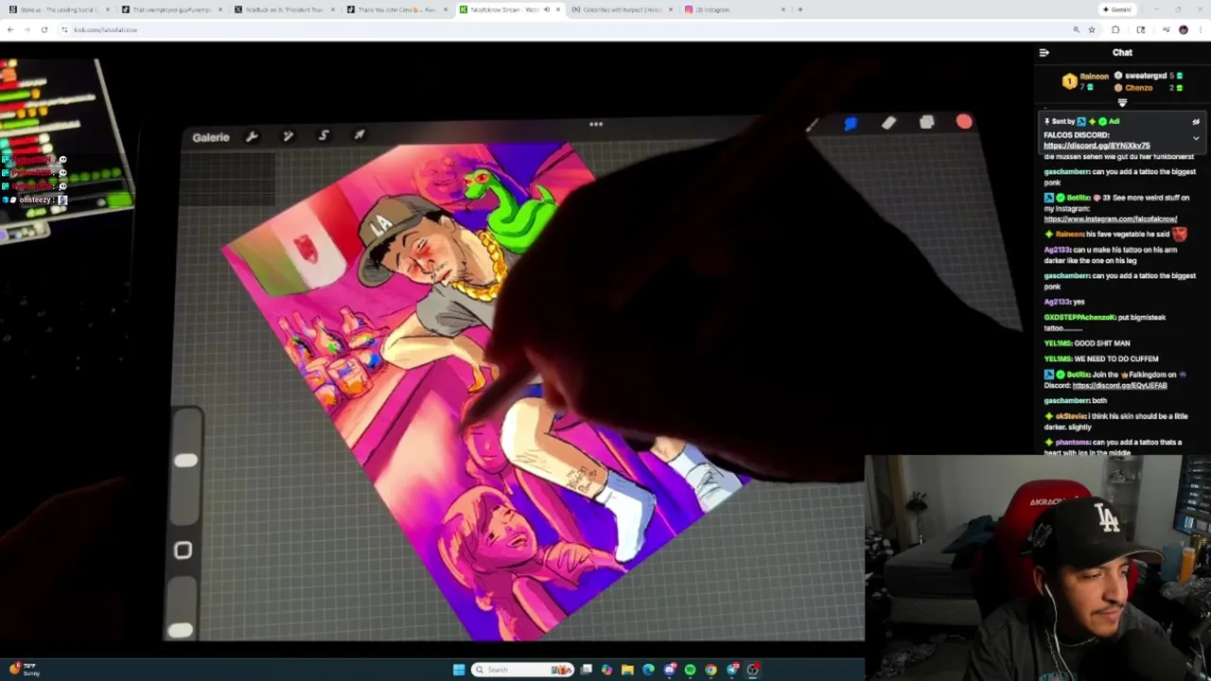Bookmark this page with the star icon
Image resolution: width=1211 pixels, height=681 pixels.
point(1091,29)
